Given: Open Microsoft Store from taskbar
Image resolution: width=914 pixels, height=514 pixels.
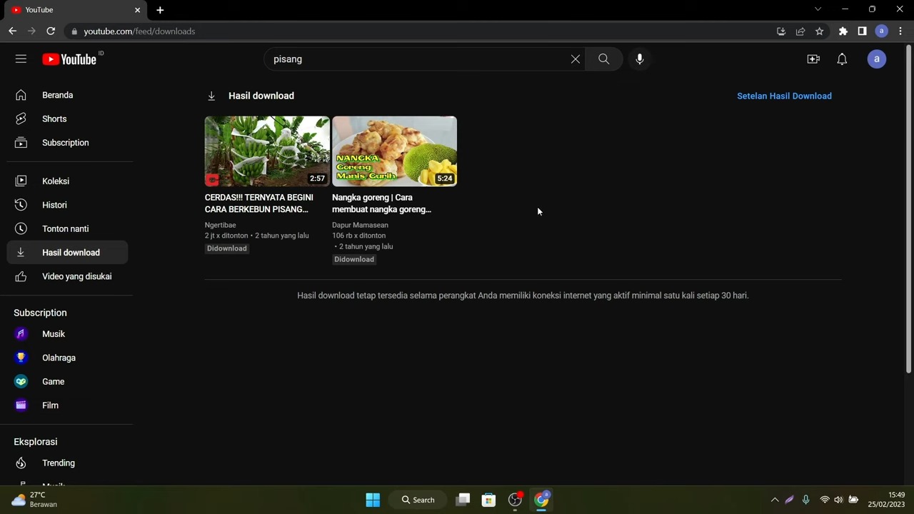Looking at the screenshot, I should pyautogui.click(x=488, y=500).
